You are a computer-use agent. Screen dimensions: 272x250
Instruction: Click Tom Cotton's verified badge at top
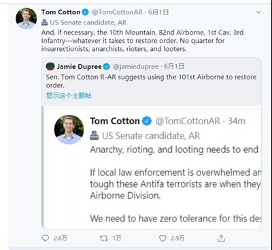point(85,12)
